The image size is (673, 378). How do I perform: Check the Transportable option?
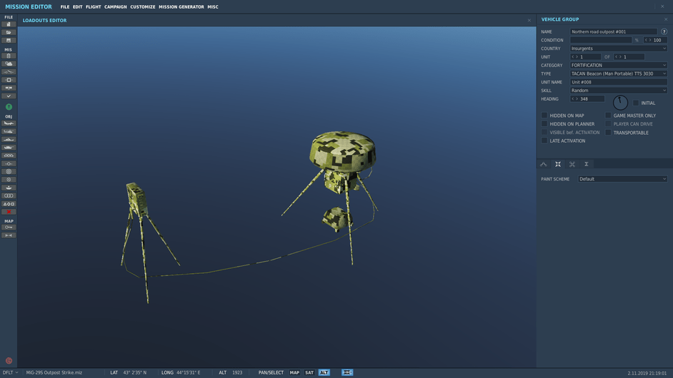[x=609, y=133]
